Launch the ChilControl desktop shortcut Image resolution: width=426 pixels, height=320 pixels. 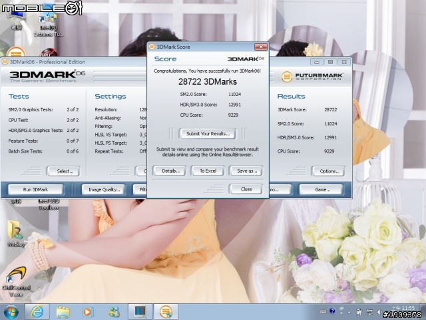16,281
